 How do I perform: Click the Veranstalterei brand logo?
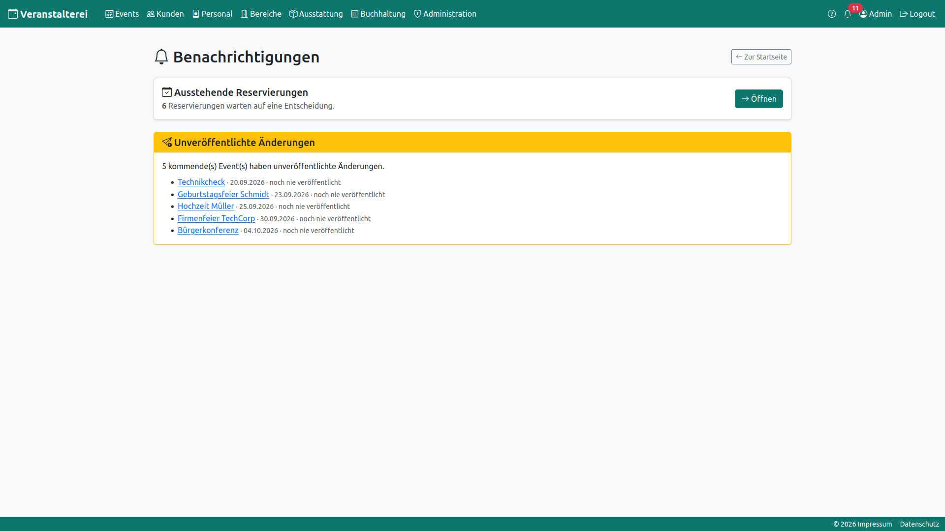point(48,14)
